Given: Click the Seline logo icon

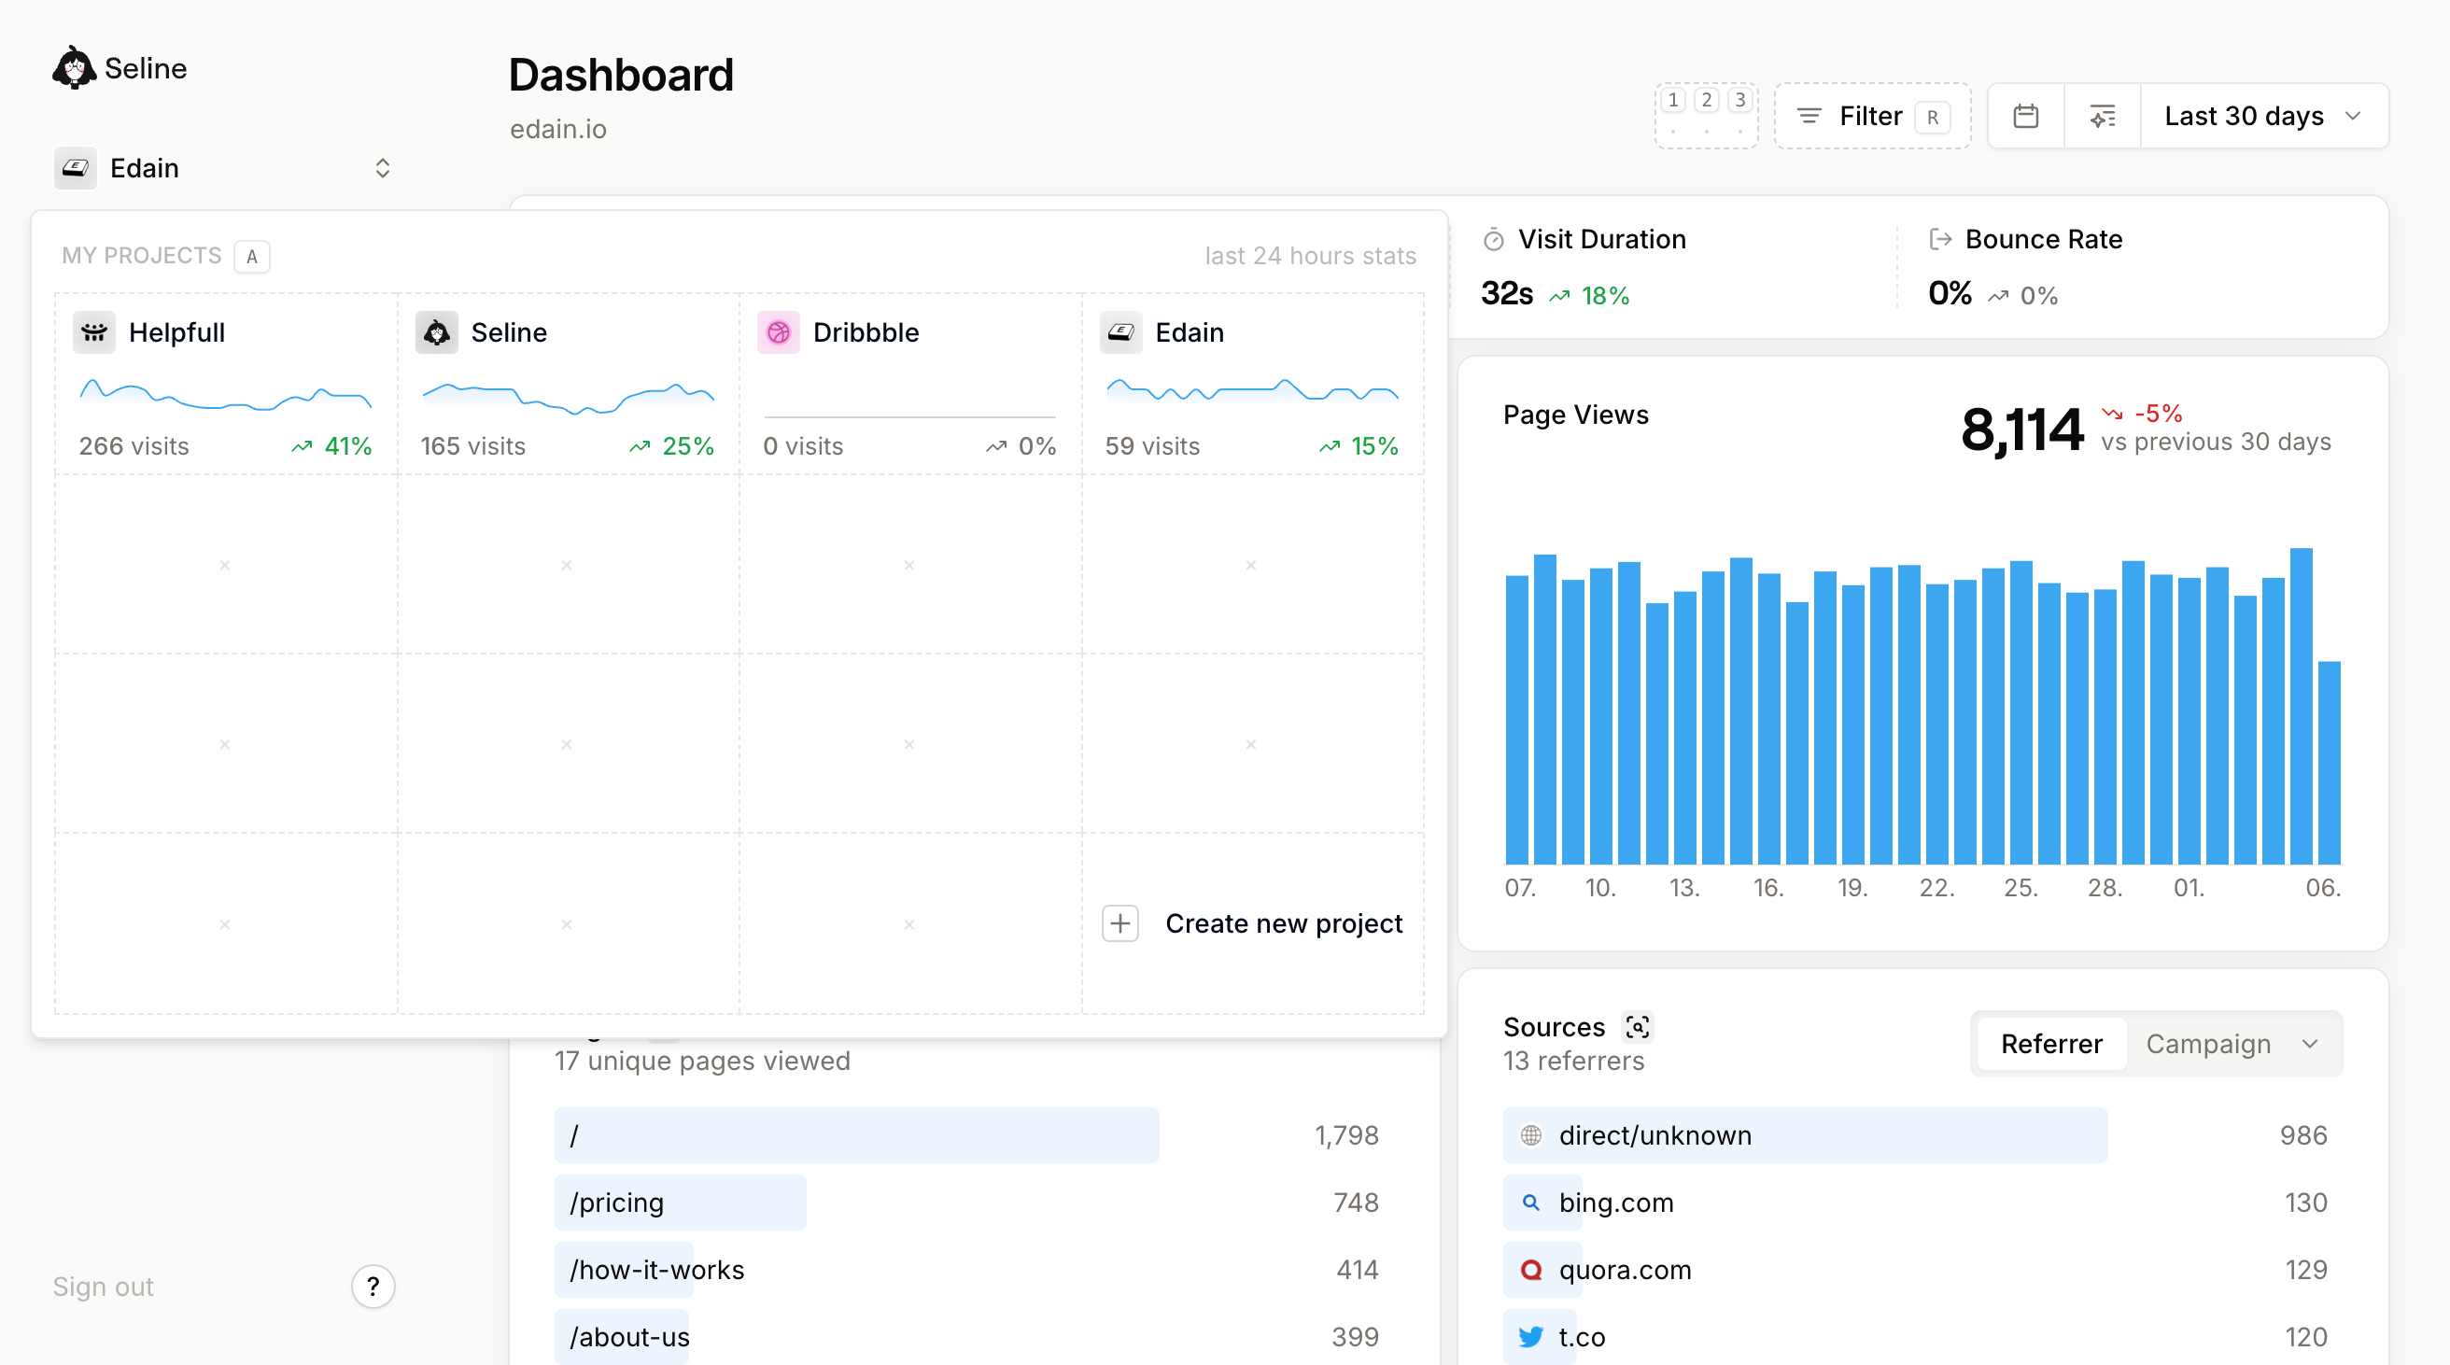Looking at the screenshot, I should point(73,67).
